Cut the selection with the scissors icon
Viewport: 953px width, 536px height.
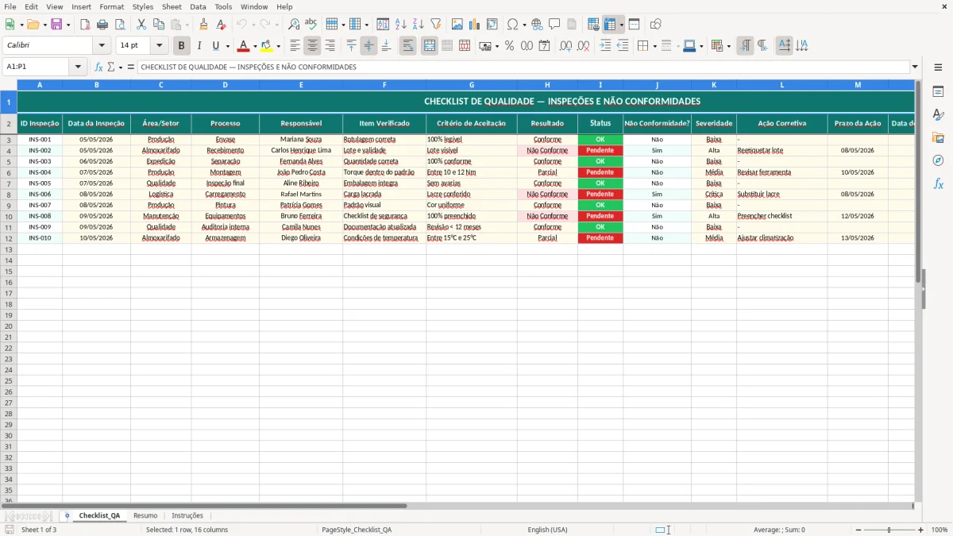click(141, 25)
